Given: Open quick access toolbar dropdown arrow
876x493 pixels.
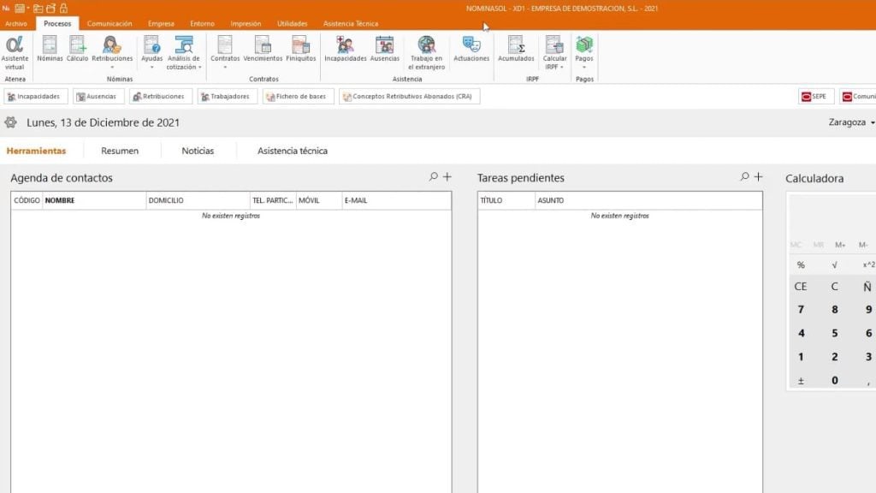Looking at the screenshot, I should tap(28, 9).
